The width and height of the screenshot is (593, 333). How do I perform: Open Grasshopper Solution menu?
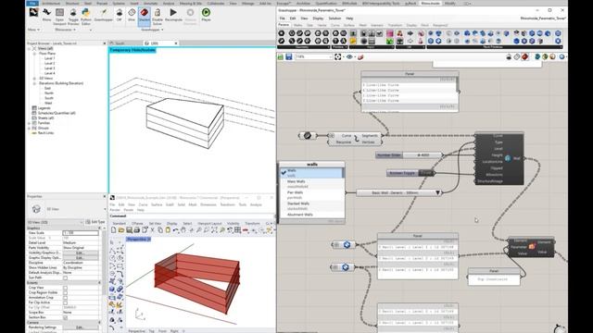(x=334, y=18)
